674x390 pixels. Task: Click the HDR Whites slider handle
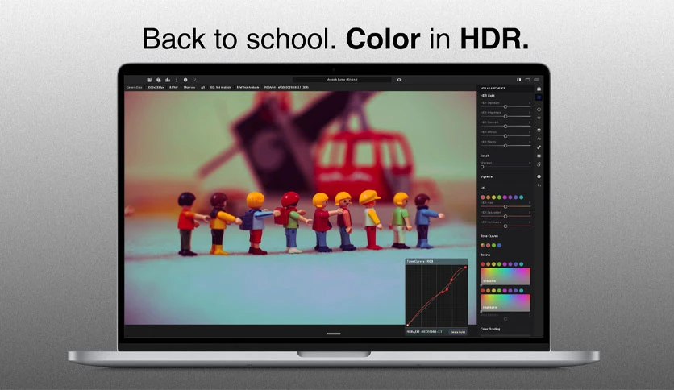pos(505,136)
